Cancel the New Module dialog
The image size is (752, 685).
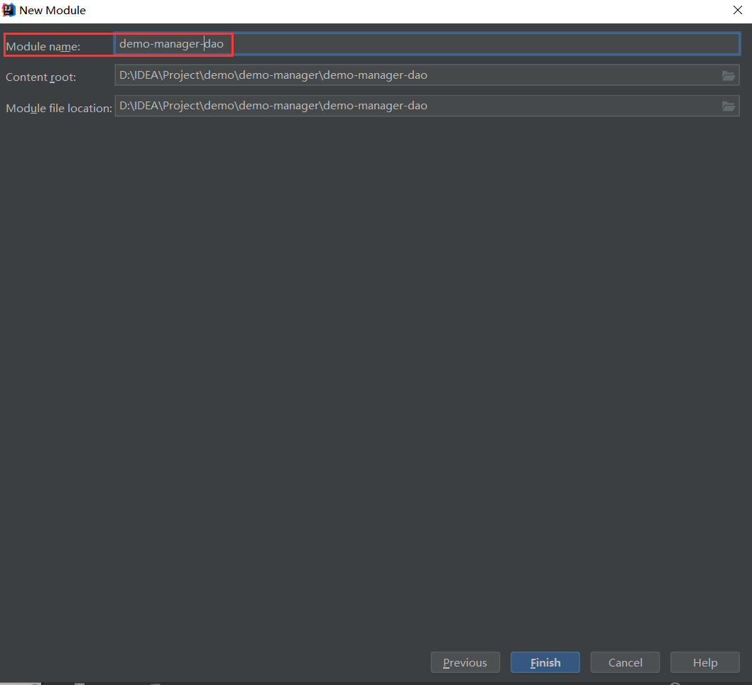coord(626,662)
